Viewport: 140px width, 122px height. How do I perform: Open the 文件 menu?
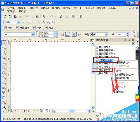coord(11,8)
